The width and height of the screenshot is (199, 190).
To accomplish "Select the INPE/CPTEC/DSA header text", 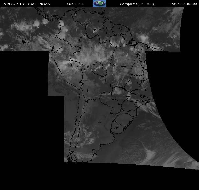I will [18, 4].
